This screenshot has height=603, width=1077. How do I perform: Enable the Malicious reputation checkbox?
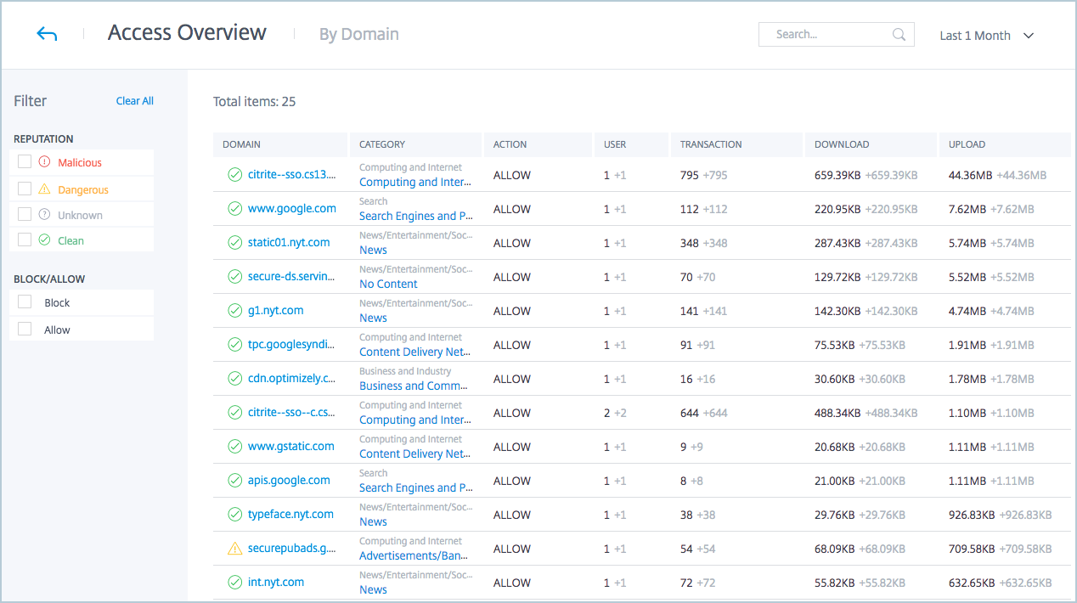(x=25, y=162)
